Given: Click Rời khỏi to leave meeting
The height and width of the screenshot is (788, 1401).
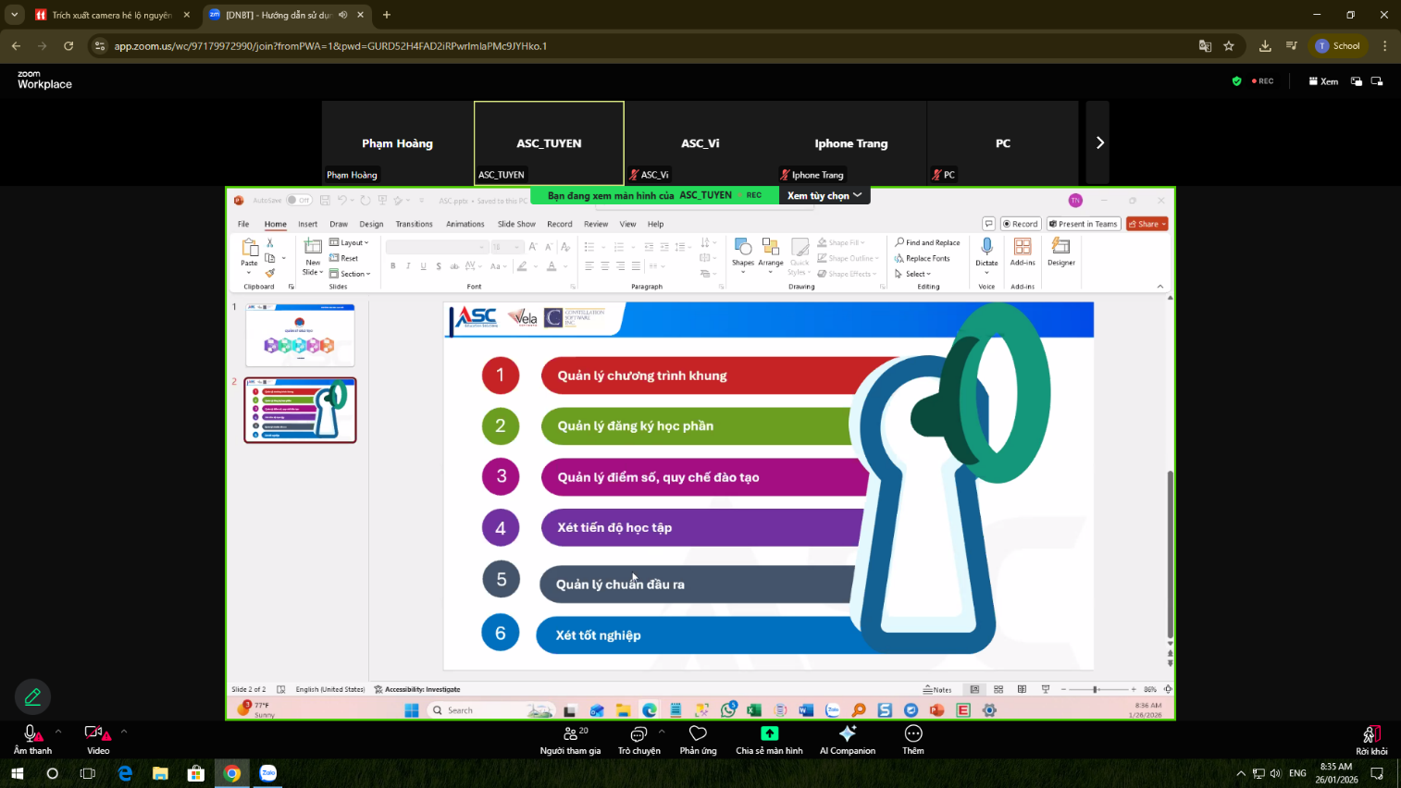Looking at the screenshot, I should coord(1370,738).
